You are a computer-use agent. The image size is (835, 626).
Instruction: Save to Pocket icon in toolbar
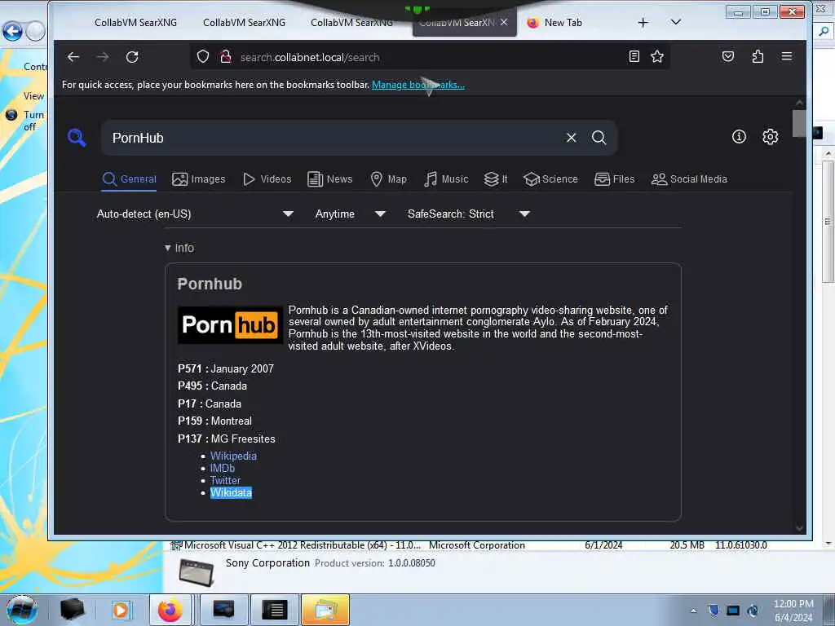[x=728, y=56]
